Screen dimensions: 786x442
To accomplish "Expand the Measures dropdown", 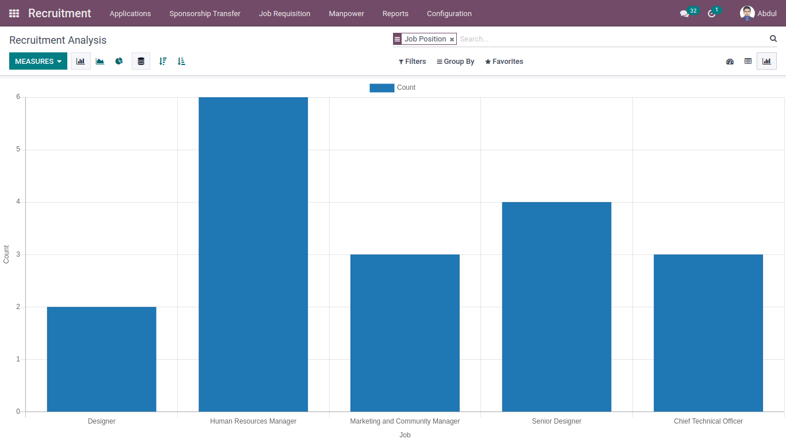I will tap(38, 61).
